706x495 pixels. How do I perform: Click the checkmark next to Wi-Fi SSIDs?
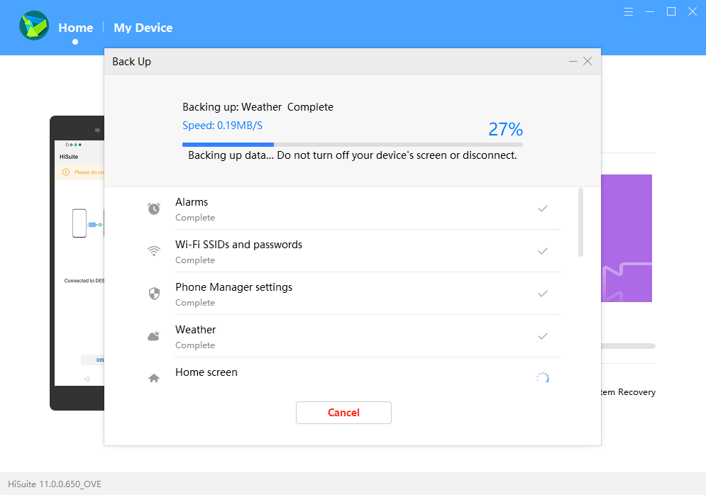click(x=543, y=250)
